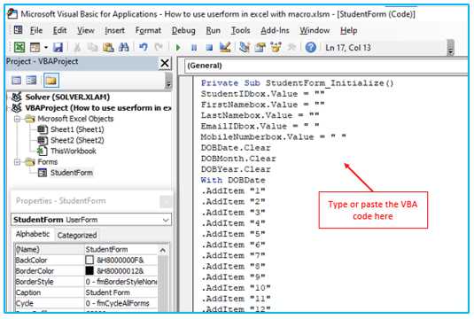Screen dimensions: 474x319
Task: Select Solver (SOLVER.XLAM) project node
Action: (67, 97)
